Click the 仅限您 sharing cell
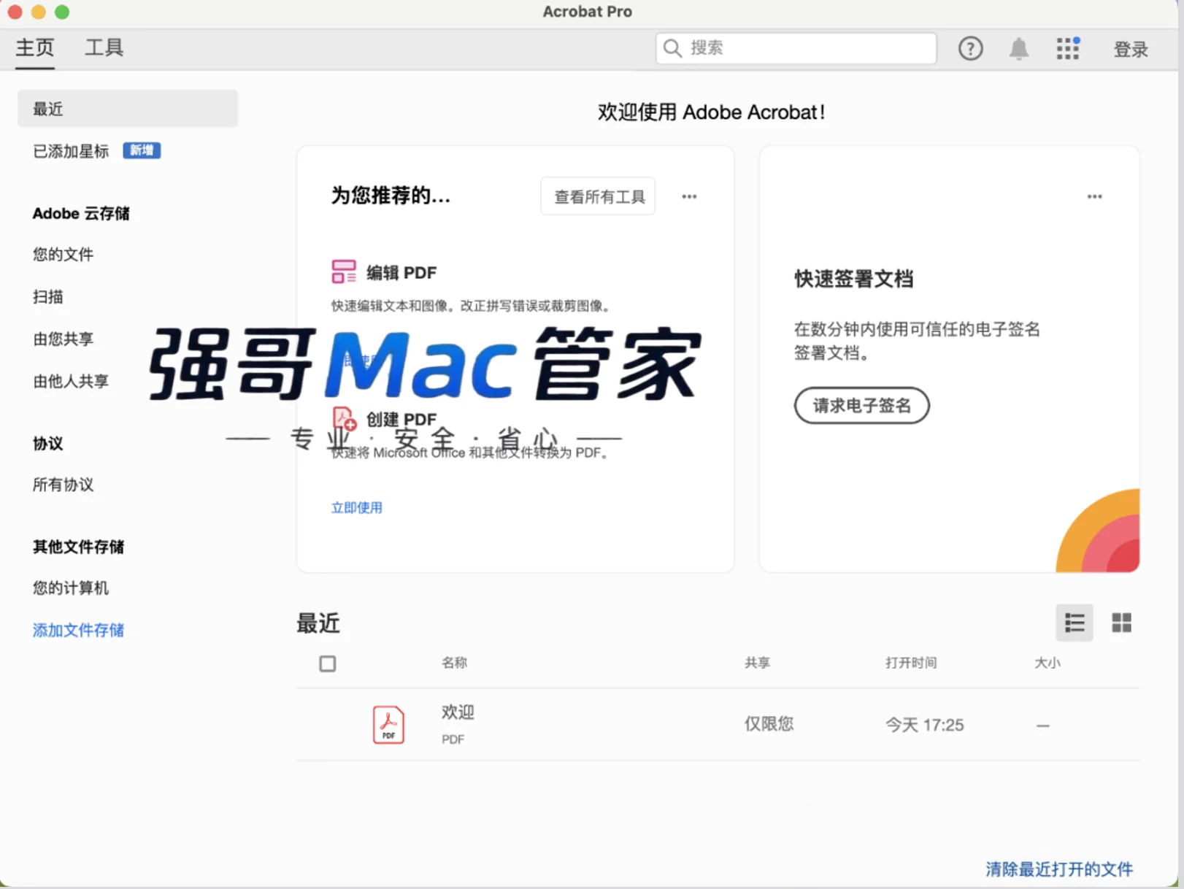 (x=769, y=724)
